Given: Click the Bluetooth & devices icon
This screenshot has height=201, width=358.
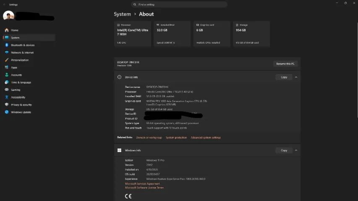Looking at the screenshot, I should (7, 45).
